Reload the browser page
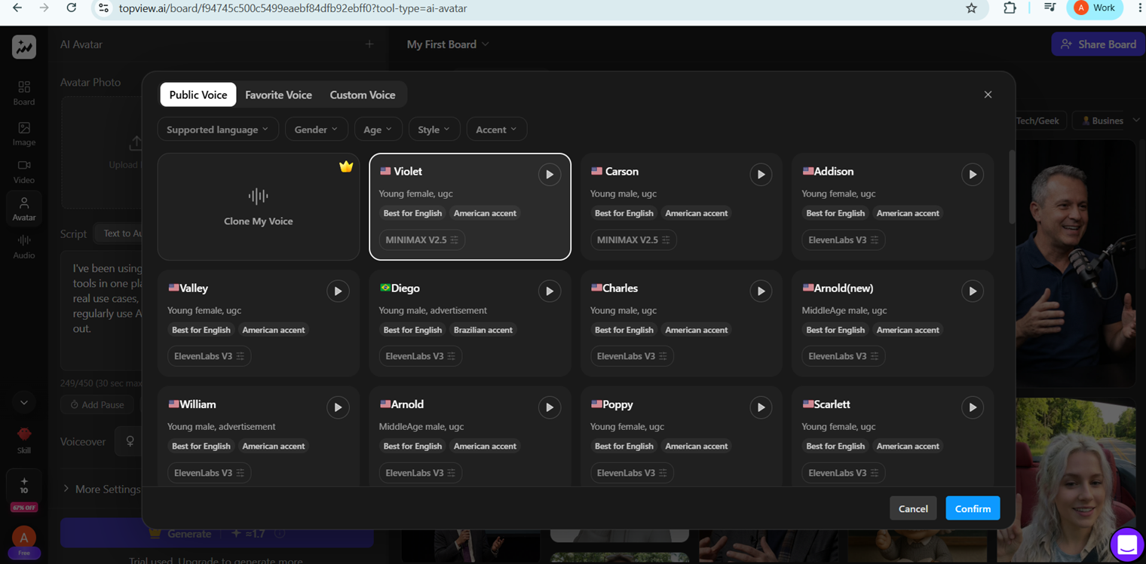This screenshot has width=1146, height=564. [71, 8]
